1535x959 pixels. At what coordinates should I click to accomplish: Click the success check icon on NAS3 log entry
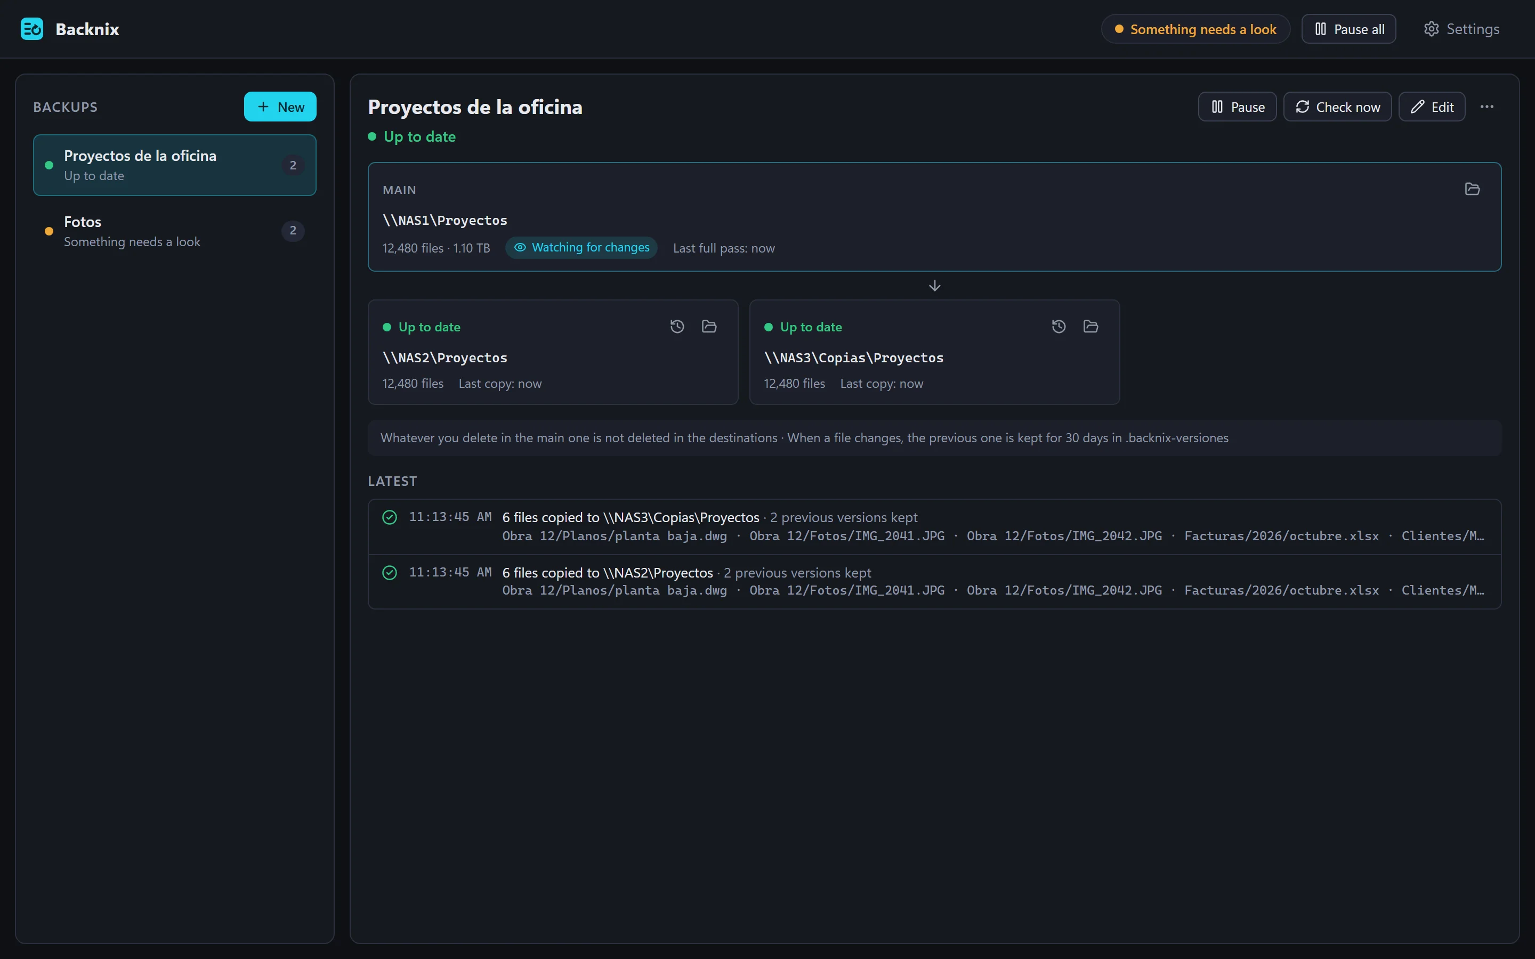point(390,517)
